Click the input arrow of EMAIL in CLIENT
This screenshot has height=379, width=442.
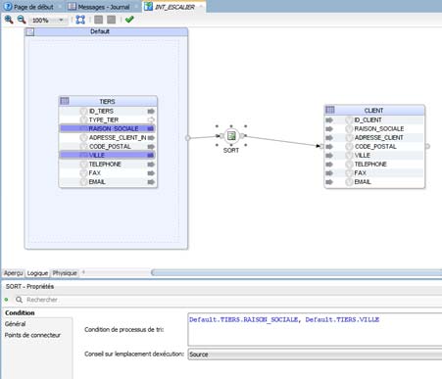[329, 182]
